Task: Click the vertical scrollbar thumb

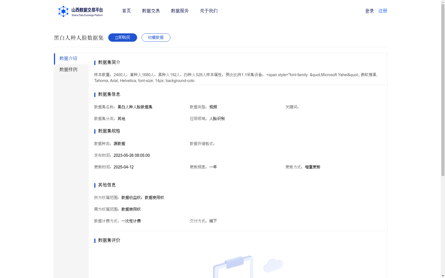Action: [443, 90]
